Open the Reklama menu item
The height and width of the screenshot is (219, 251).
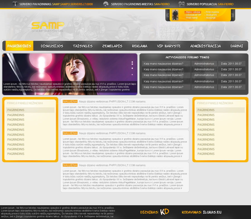140,46
